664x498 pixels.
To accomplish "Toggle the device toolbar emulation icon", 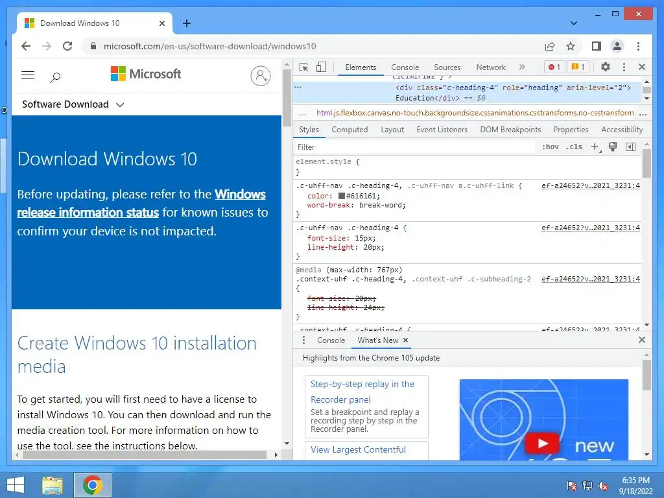I will (x=322, y=67).
